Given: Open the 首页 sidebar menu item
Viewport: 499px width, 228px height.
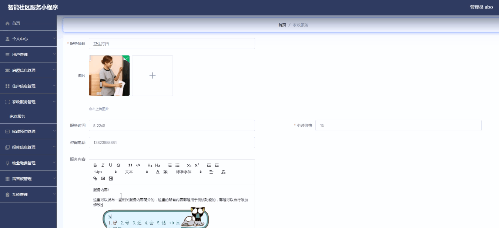Looking at the screenshot, I should [28, 23].
